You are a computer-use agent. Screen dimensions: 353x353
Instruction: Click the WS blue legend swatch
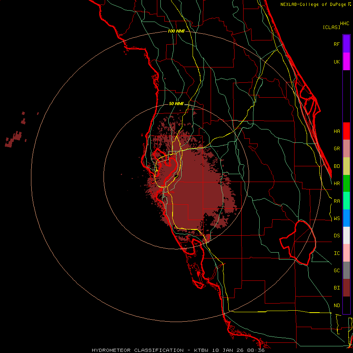[x=346, y=218]
